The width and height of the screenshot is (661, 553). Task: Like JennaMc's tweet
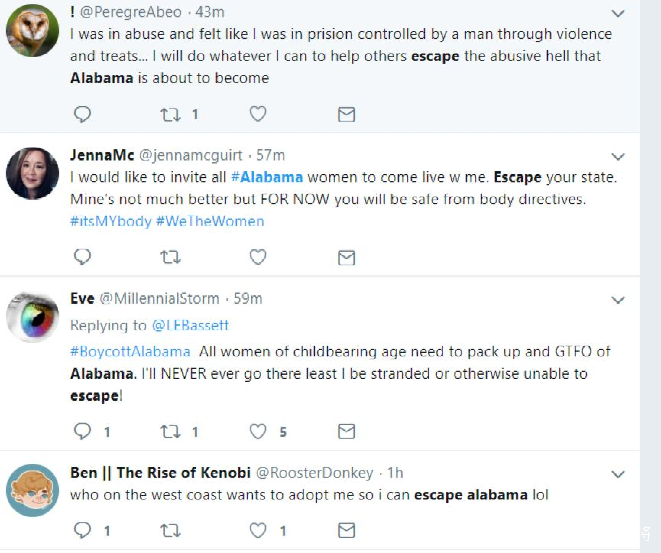pyautogui.click(x=258, y=257)
